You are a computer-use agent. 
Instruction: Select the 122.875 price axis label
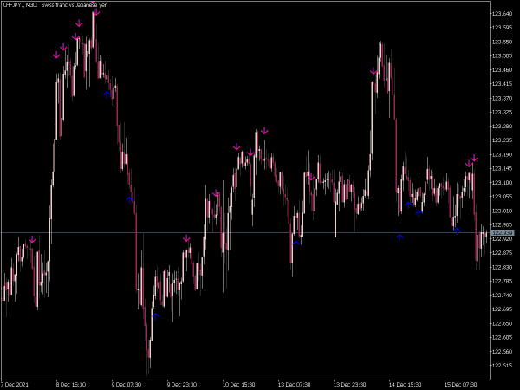(x=502, y=253)
